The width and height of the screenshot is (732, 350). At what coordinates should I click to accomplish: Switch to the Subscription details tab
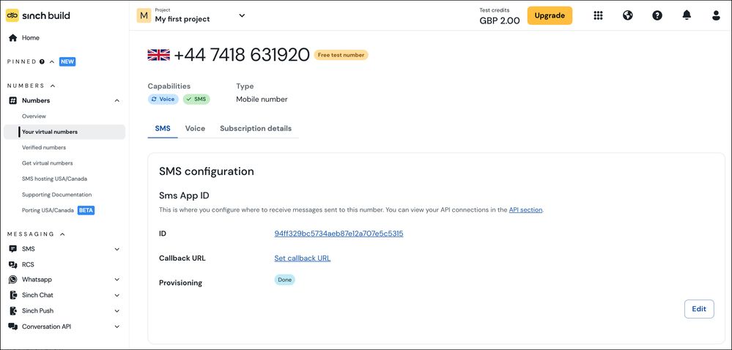(x=256, y=128)
